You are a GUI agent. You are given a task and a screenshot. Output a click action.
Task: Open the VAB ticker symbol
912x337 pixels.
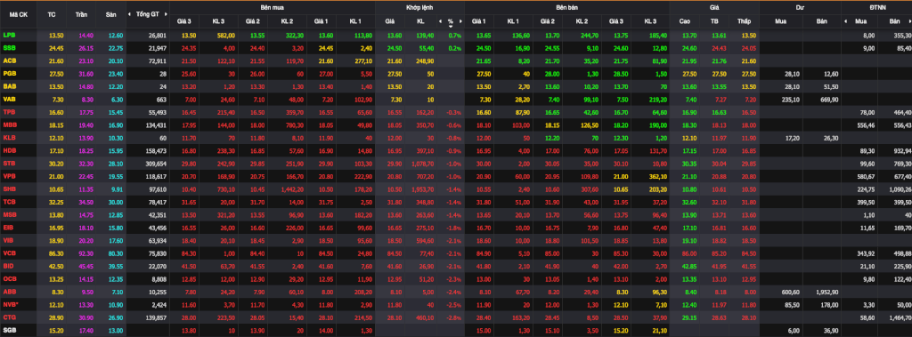9,99
